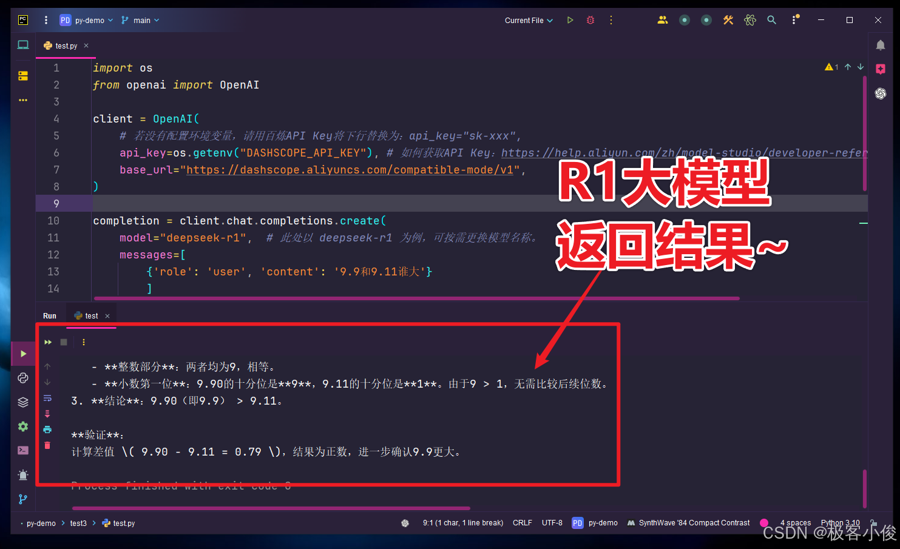Open the 4 spaces indent settings
Screen dimensions: 900x549
click(796, 523)
